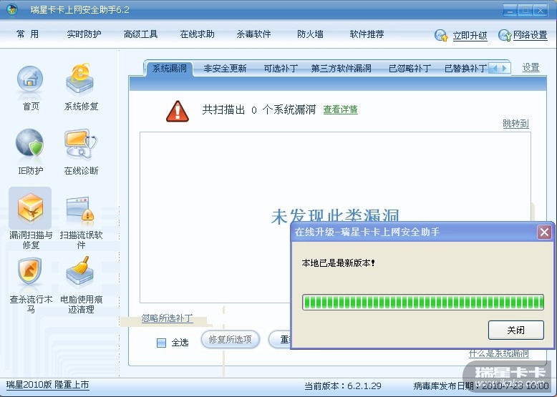The image size is (557, 397).
Task: Open the 扫描流氓软件 icon
Action: click(80, 211)
